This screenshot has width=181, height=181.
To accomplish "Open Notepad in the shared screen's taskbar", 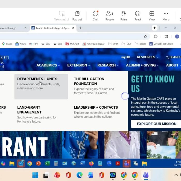I will pyautogui.click(x=100, y=164).
